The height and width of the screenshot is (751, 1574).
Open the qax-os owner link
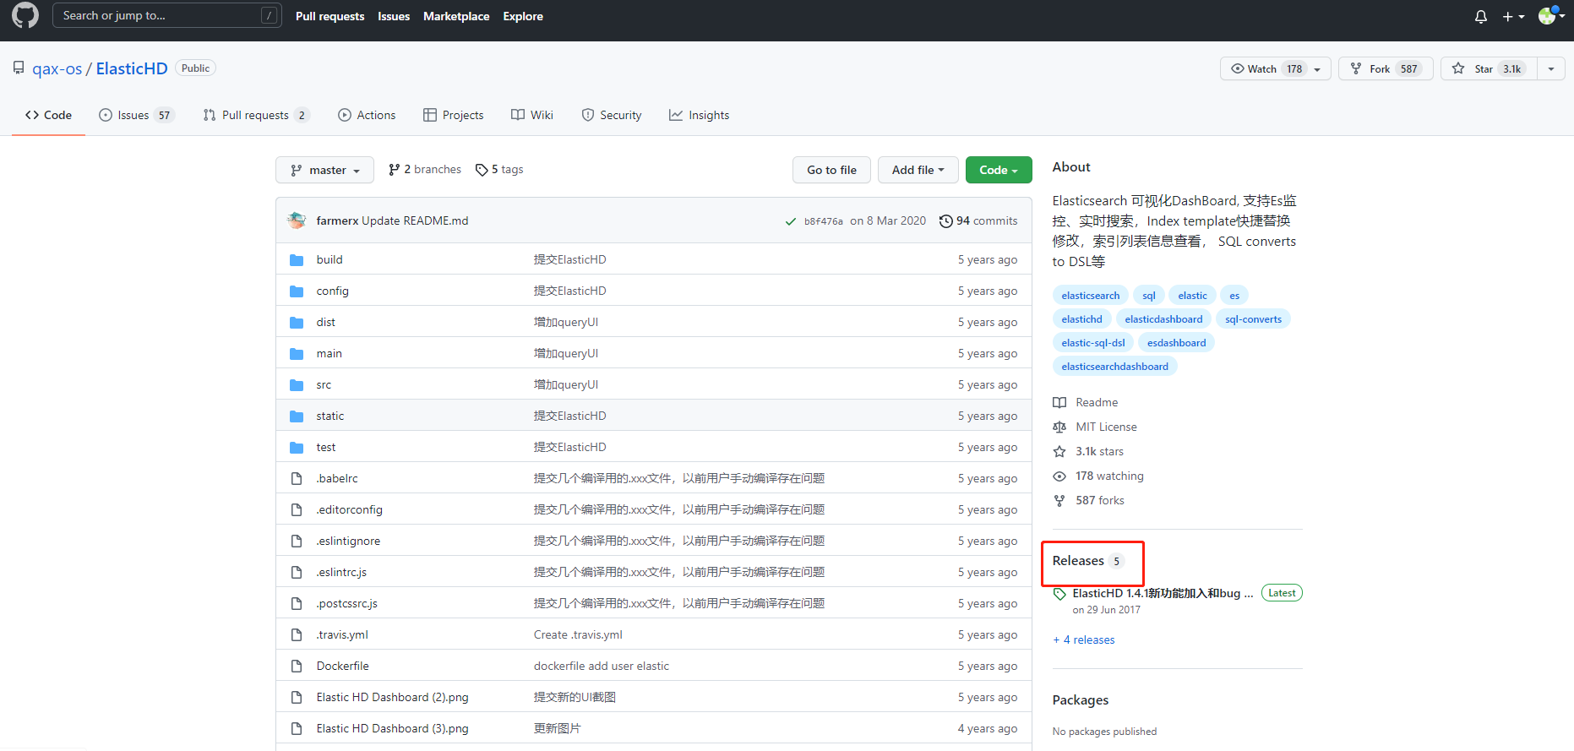(x=57, y=68)
